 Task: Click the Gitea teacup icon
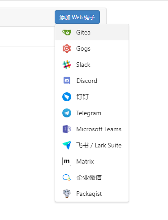[x=67, y=32]
